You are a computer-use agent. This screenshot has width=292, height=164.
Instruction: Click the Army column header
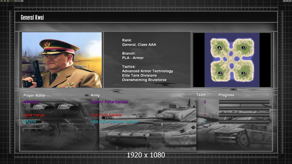click(x=95, y=95)
